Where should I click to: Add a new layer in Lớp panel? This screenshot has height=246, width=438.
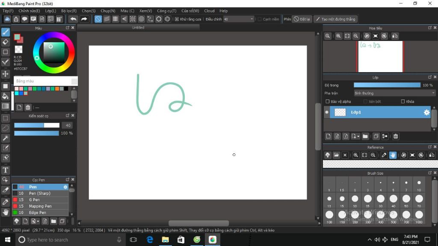coord(328,136)
